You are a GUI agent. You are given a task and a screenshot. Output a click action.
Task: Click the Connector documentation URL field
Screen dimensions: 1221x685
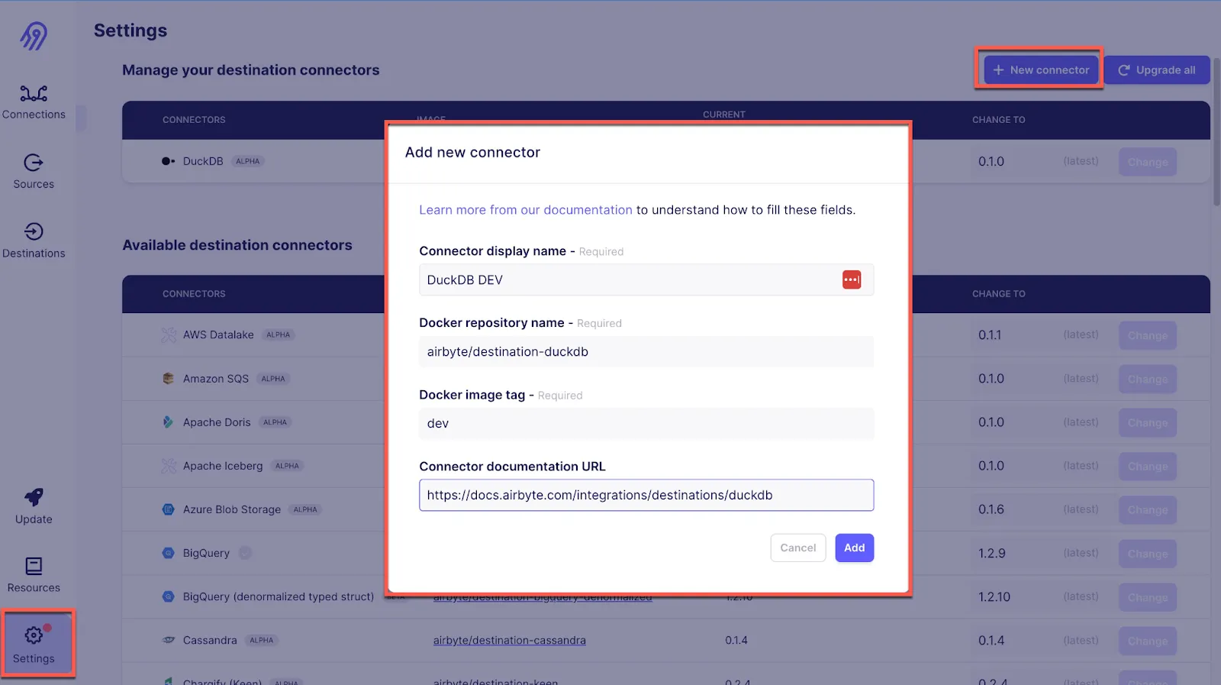646,495
